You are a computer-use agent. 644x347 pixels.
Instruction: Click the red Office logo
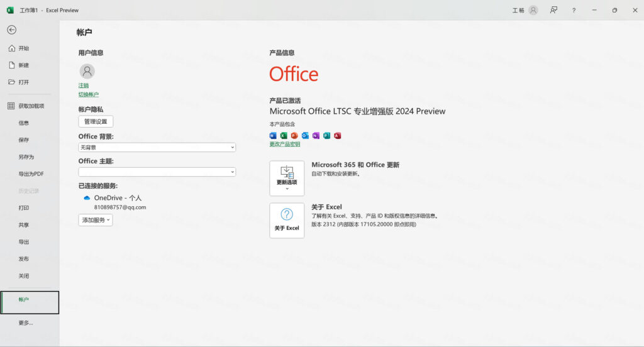click(x=294, y=74)
